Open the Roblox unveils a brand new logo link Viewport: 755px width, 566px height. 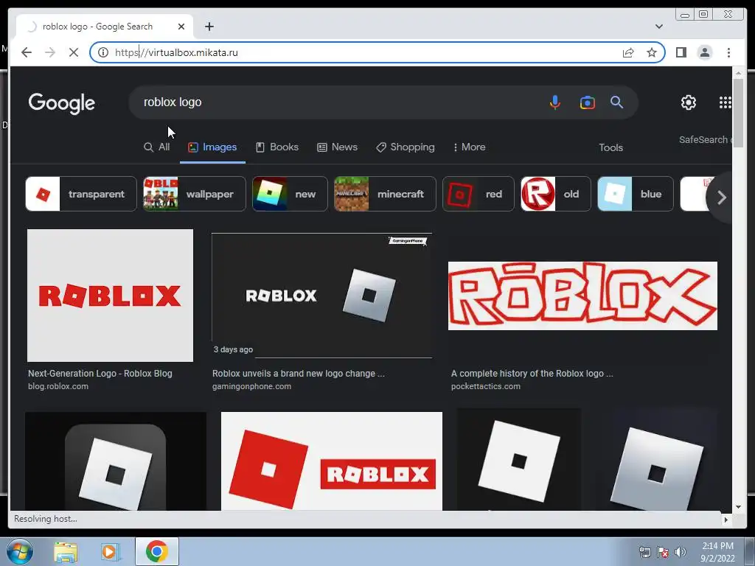pos(299,373)
